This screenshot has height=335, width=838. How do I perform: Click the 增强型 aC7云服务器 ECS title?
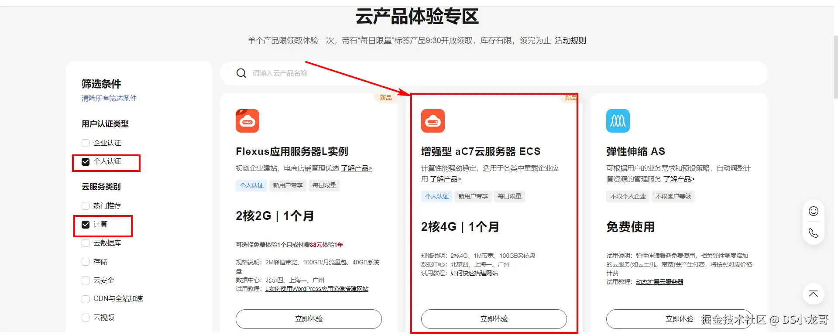481,152
